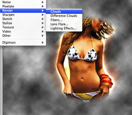This screenshot has height=115, width=132.
Task: Open the Other filter submenu
Action: [x=23, y=36]
